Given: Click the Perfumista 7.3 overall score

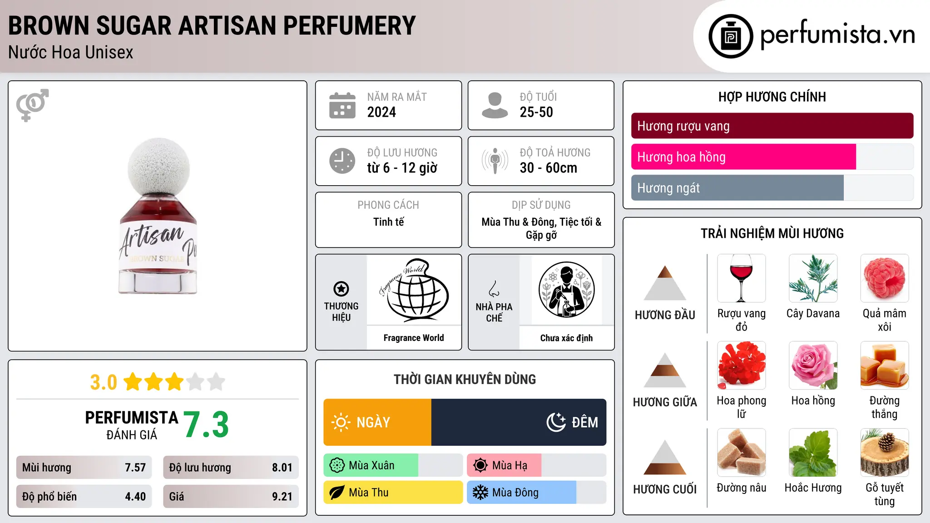Looking at the screenshot, I should pos(206,424).
